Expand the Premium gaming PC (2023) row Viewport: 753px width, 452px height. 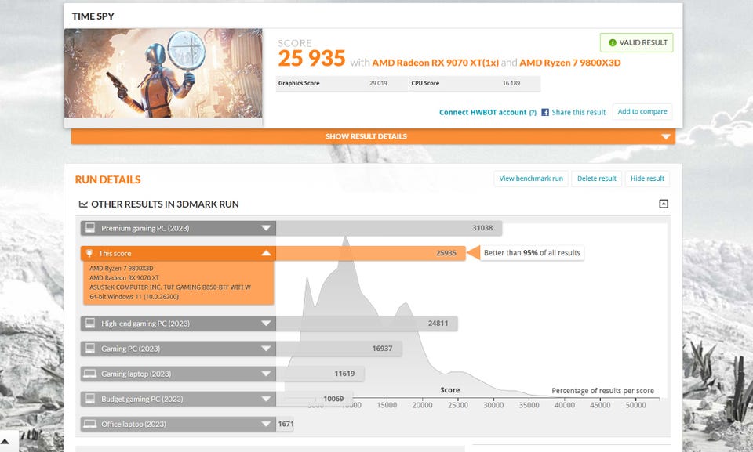click(x=178, y=229)
